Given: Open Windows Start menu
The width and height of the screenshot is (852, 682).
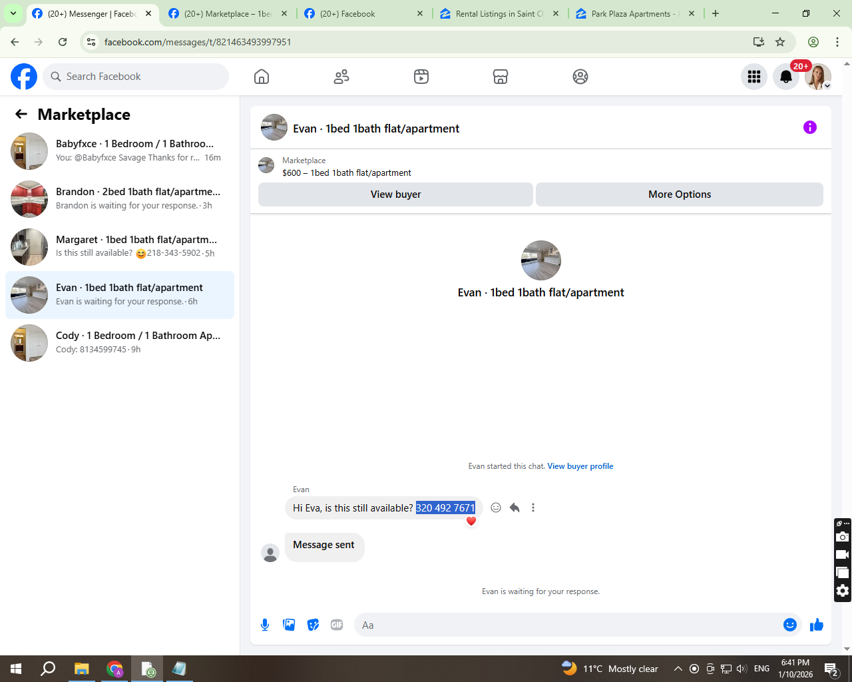Looking at the screenshot, I should click(x=16, y=669).
